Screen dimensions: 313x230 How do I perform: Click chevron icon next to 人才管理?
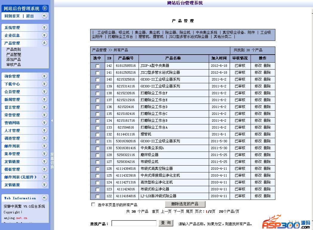click(45, 130)
